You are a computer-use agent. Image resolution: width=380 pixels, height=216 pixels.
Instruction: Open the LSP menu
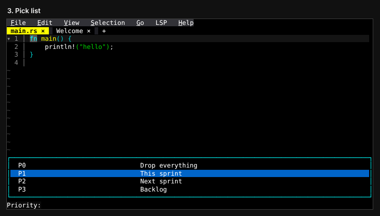pos(161,23)
